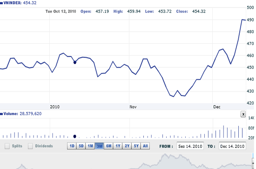The width and height of the screenshot is (256, 169).
Task: Click the overview history chart area
Action: (x=126, y=161)
